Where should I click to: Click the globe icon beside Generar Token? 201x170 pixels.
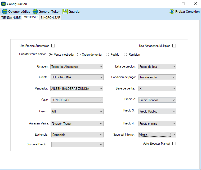(35, 12)
